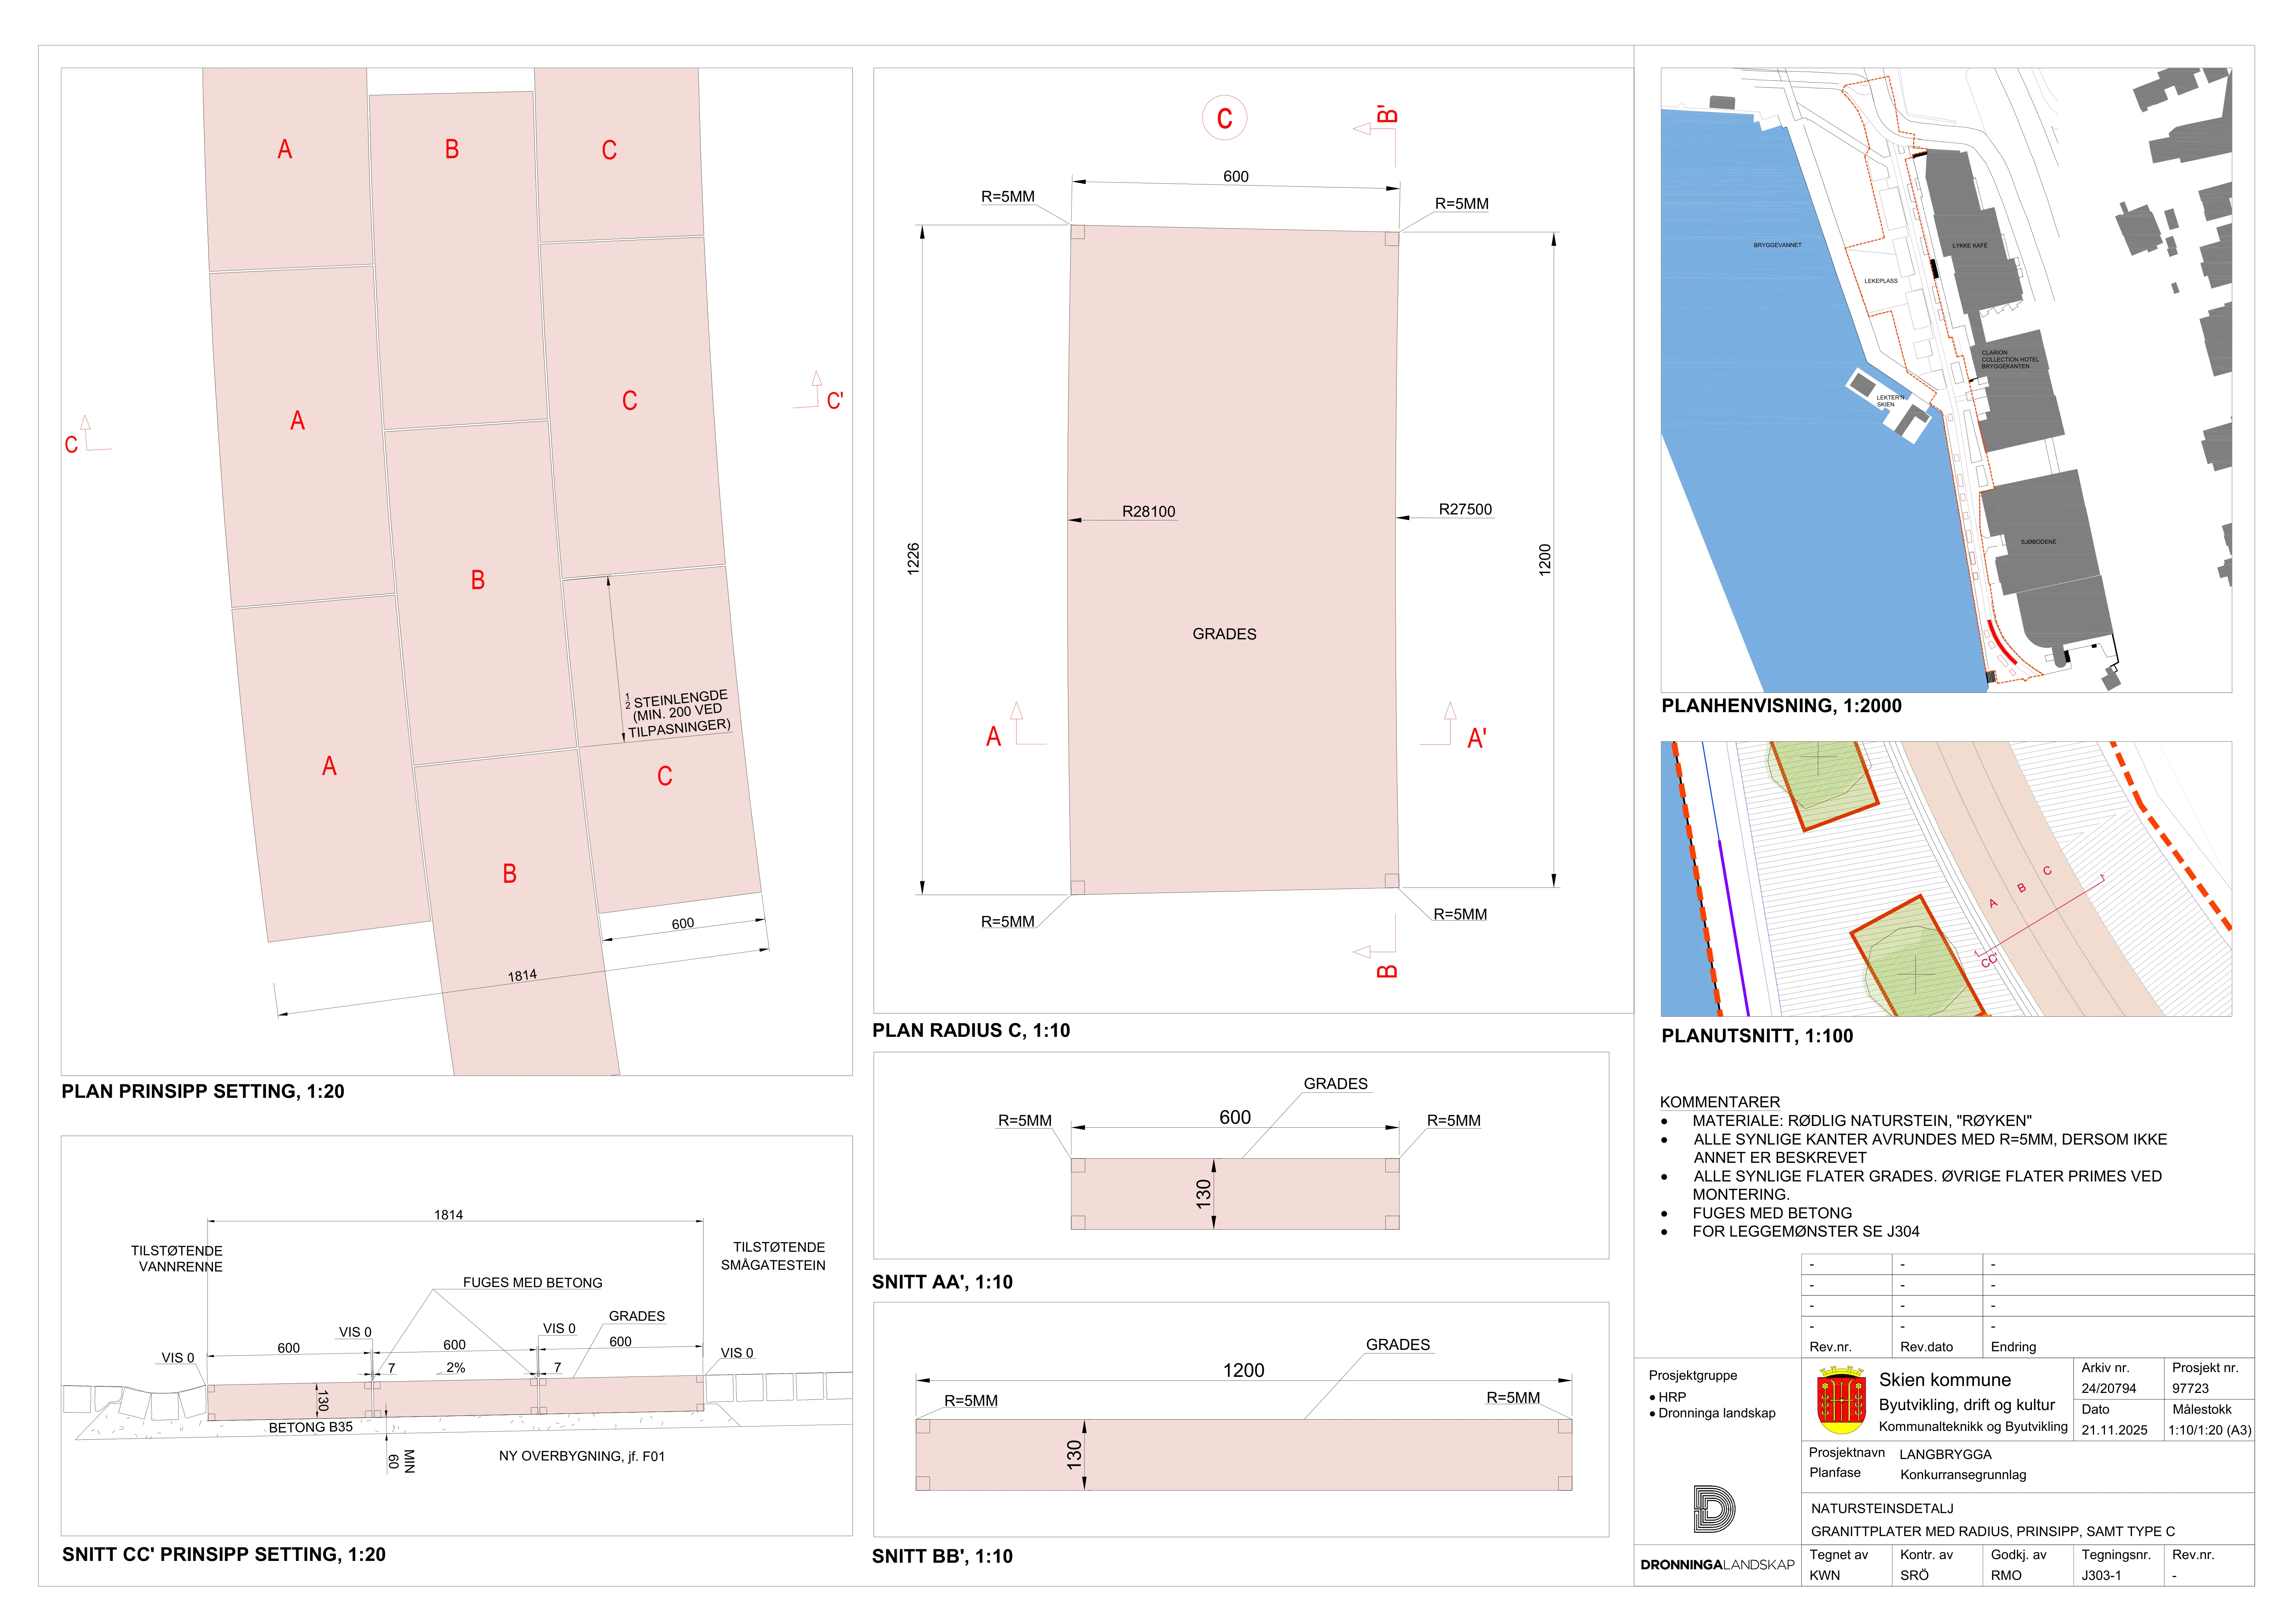Click the circled red C symbol
This screenshot has height=1623, width=2296.
click(x=1224, y=118)
